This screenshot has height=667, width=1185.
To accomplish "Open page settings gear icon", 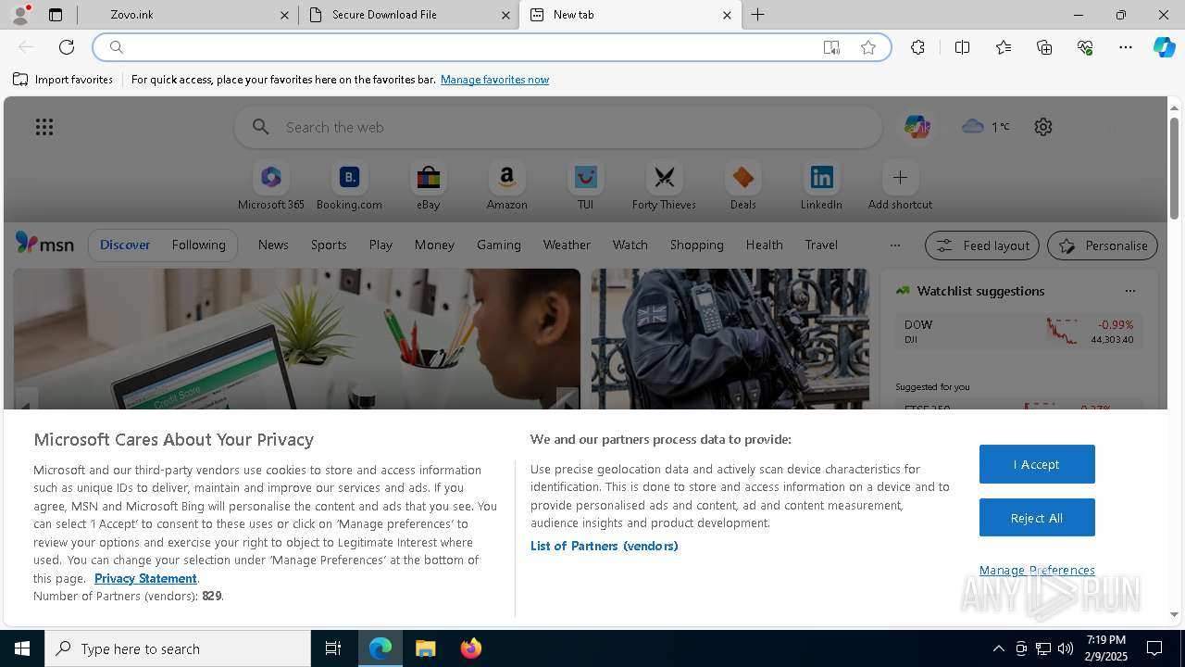I will 1043,127.
